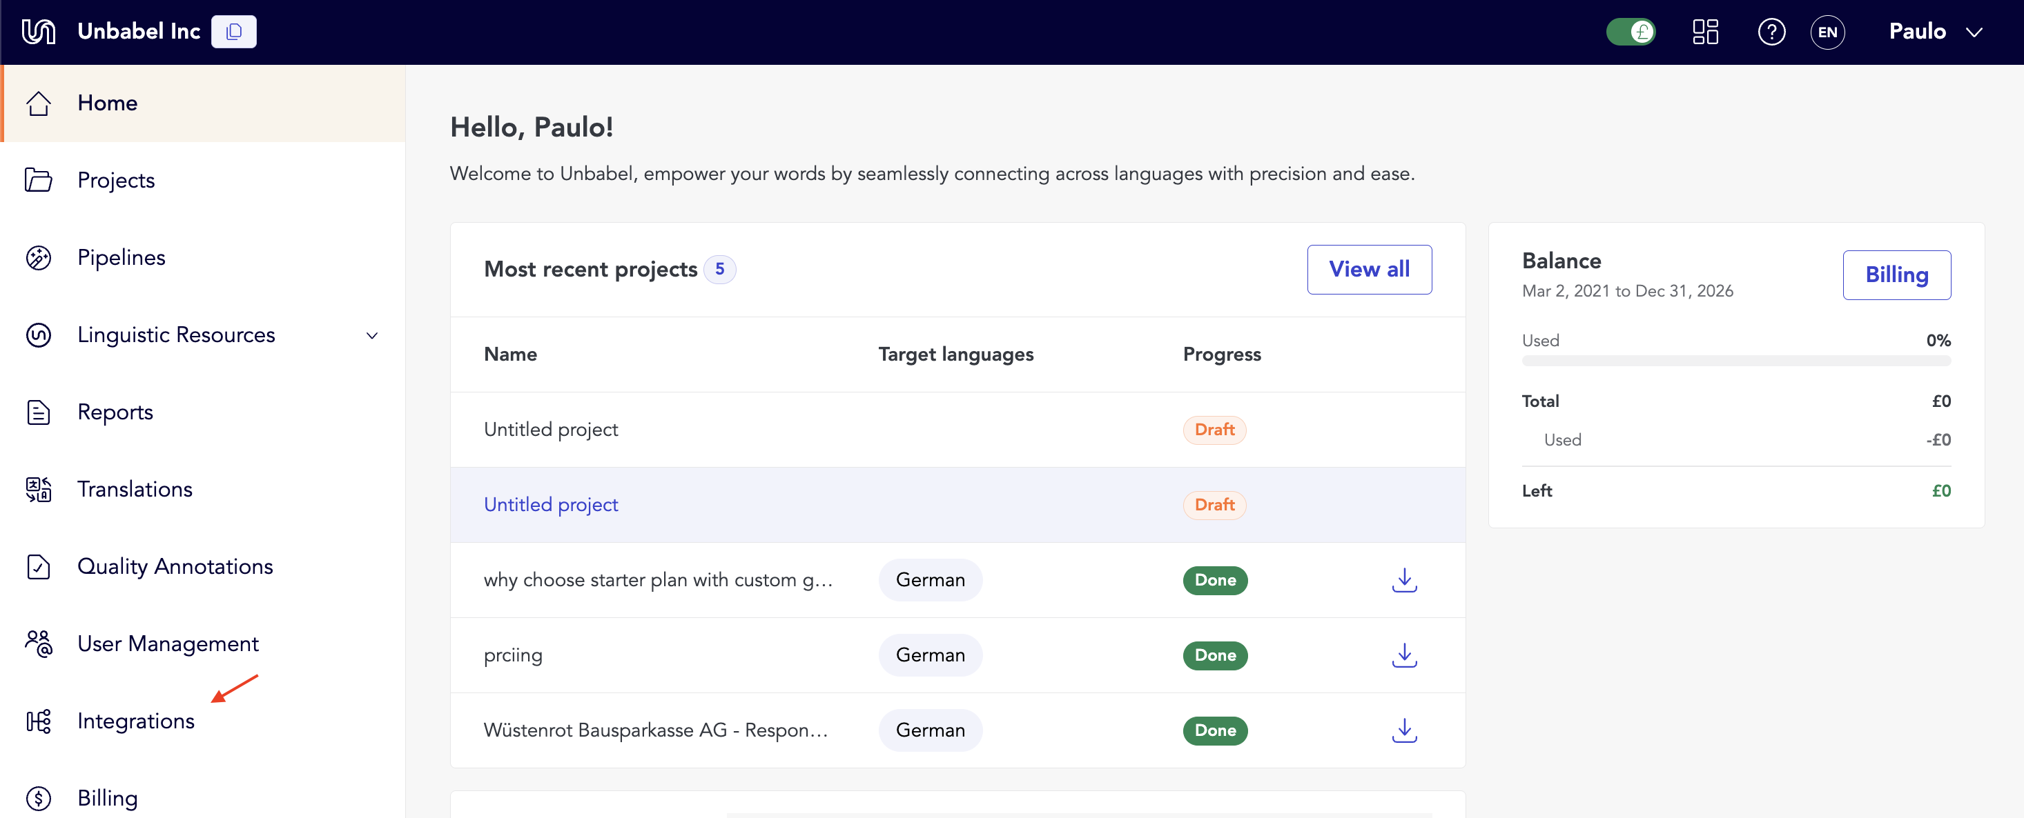This screenshot has width=2024, height=818.
Task: Expand the Paulo user menu
Action: [1935, 32]
